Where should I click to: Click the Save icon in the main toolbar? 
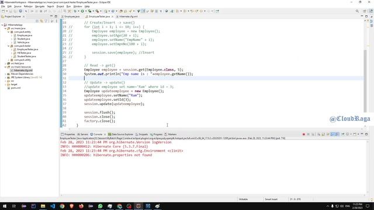[x=11, y=11]
